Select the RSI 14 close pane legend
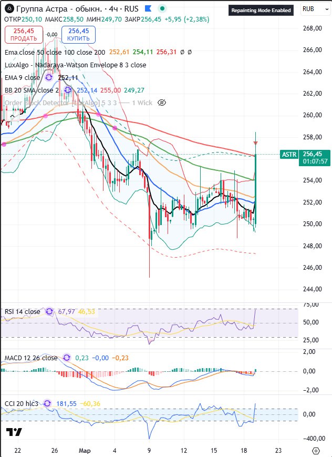The height and width of the screenshot is (457, 332). 22,311
